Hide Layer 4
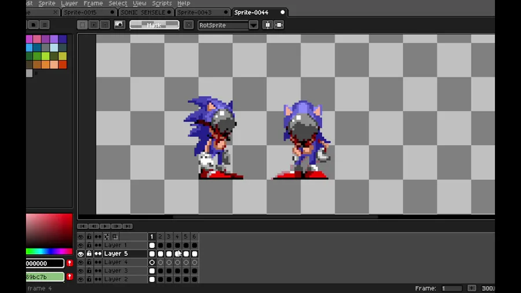The image size is (521, 293). click(x=80, y=262)
